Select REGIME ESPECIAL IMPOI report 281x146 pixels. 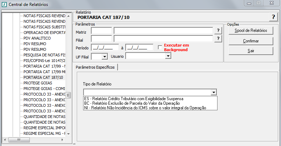click(44, 128)
